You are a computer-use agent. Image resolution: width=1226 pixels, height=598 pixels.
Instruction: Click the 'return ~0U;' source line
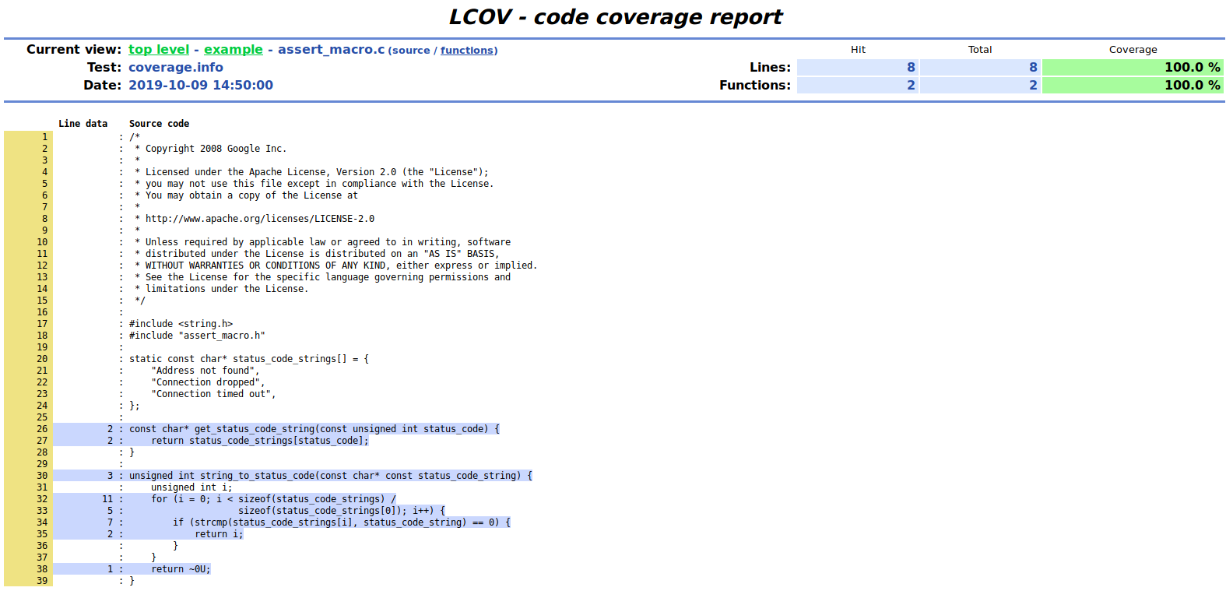click(181, 569)
